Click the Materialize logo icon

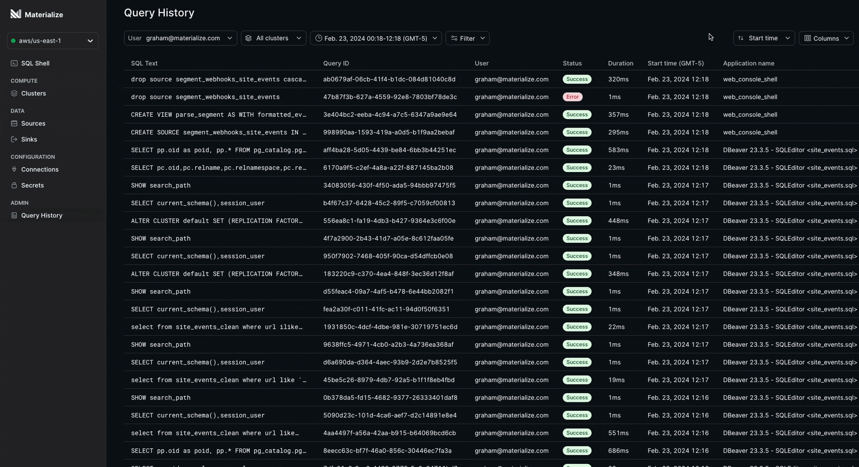tap(16, 14)
